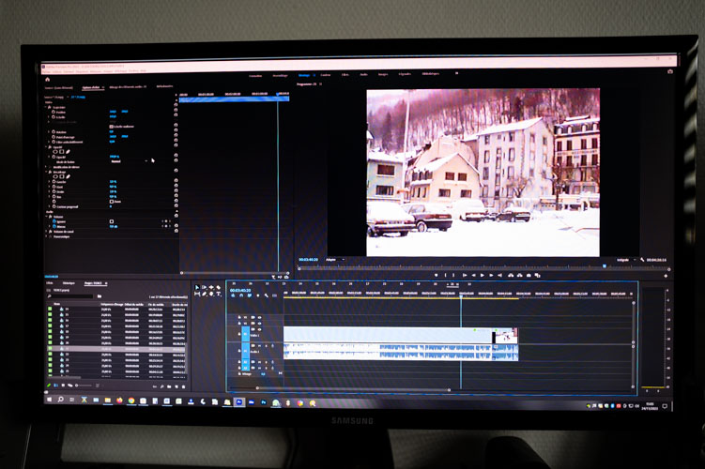705x469 pixels.
Task: Collapse the Recadrage effect group
Action: 45,172
